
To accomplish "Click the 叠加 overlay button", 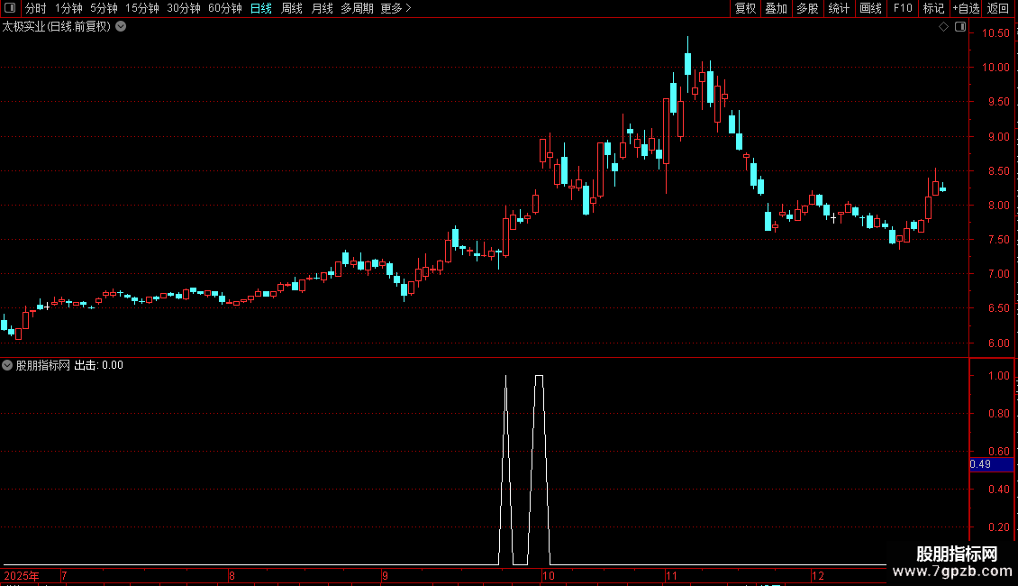I will pos(776,8).
